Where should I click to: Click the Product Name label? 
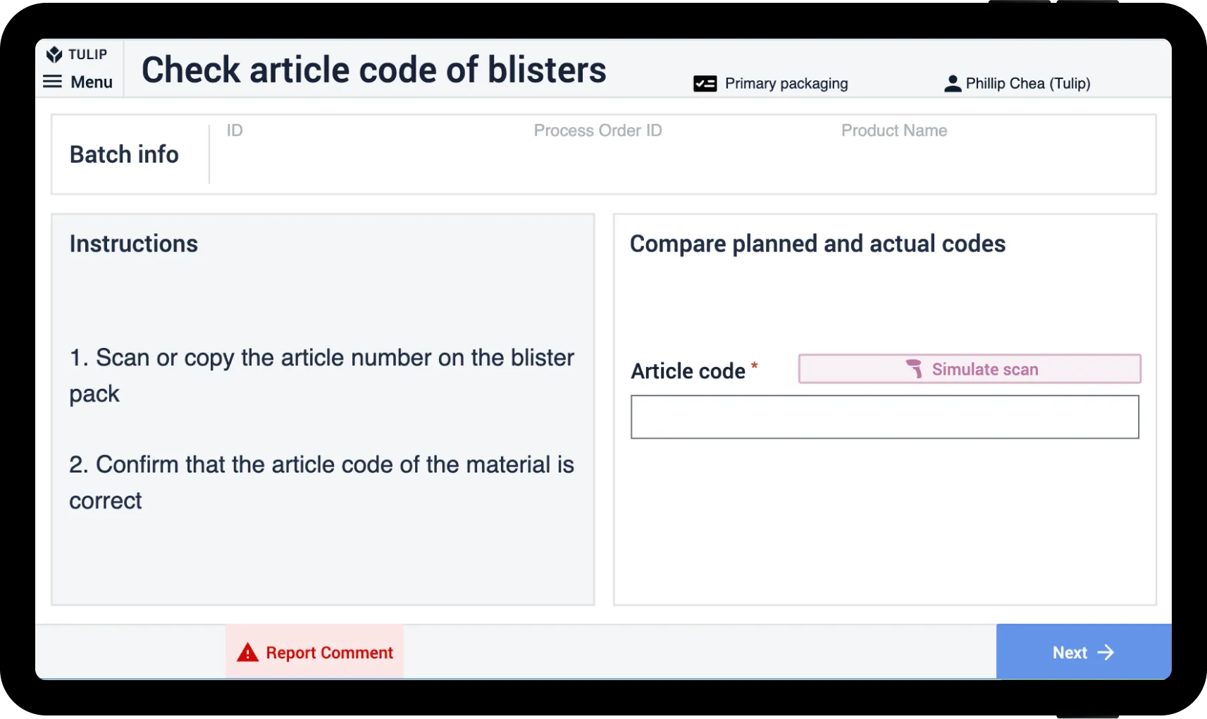point(893,130)
